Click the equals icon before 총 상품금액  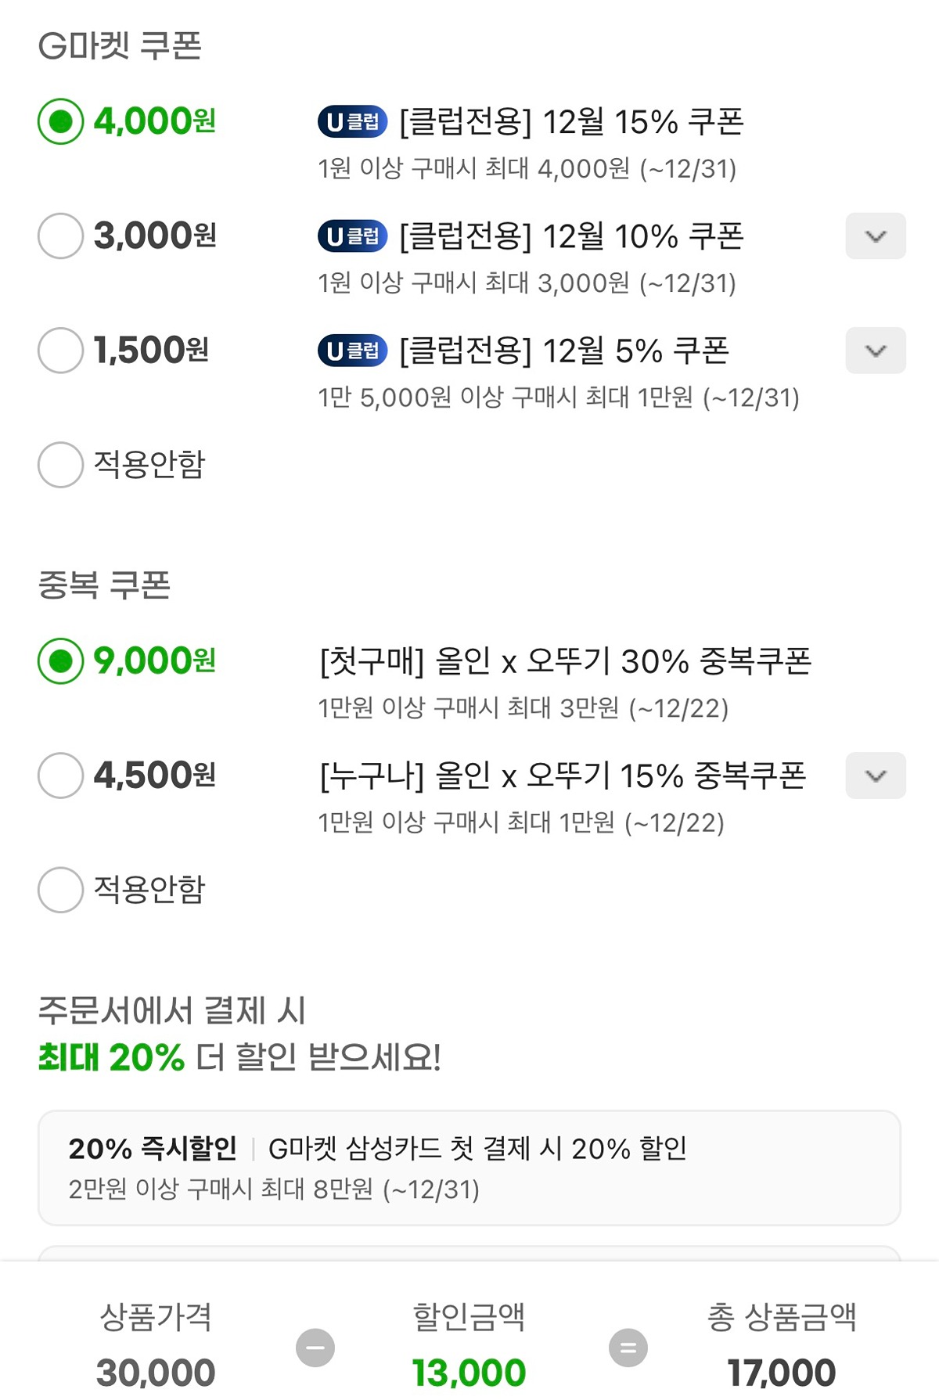(x=628, y=1348)
